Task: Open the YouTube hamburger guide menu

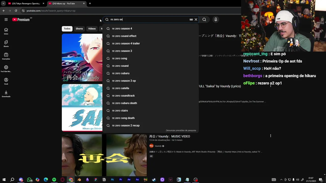Action: click(x=6, y=20)
